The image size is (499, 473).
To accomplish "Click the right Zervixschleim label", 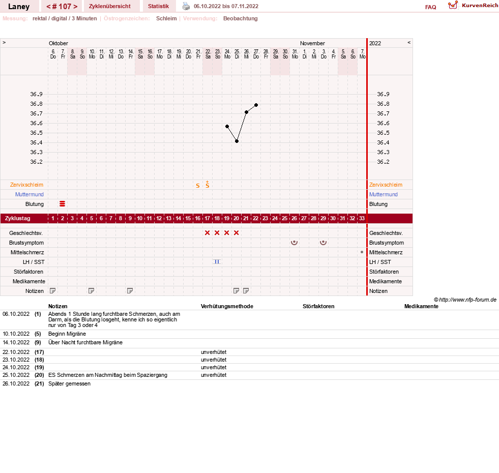I will click(x=386, y=185).
